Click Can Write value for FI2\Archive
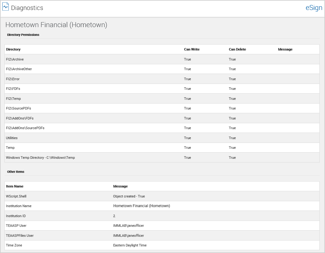Viewport: 325px width, 253px height. (187, 59)
